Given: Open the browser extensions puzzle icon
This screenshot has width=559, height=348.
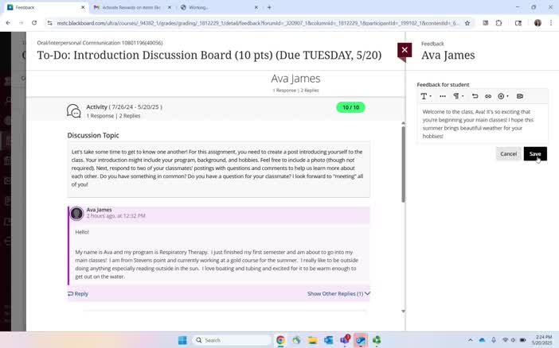Looking at the screenshot, I should tap(498, 23).
